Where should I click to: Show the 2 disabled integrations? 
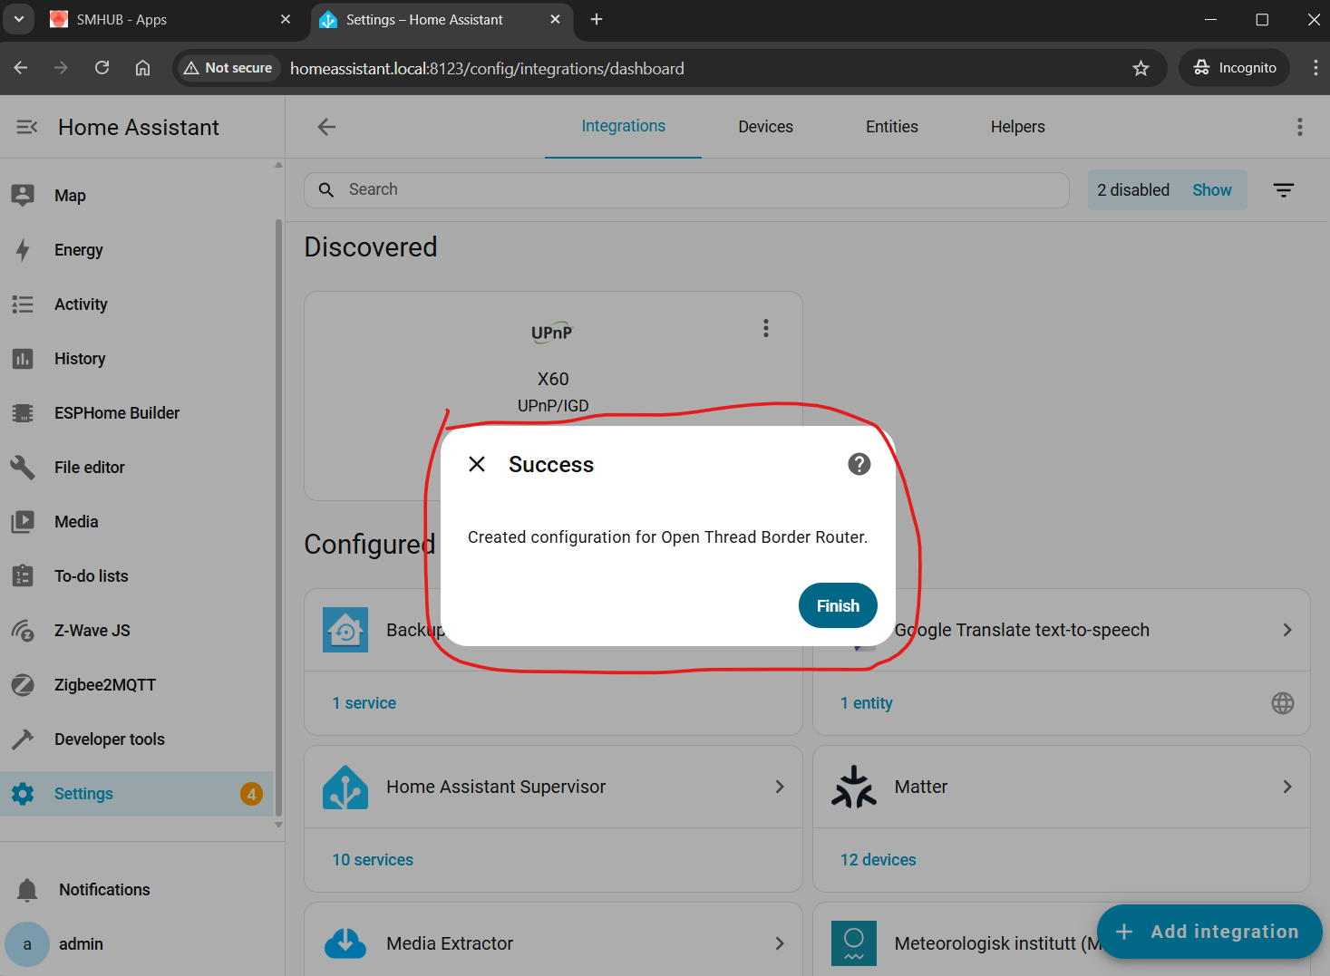coord(1211,190)
